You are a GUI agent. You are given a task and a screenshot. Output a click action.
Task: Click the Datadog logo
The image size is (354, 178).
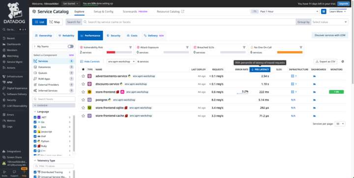click(14, 13)
